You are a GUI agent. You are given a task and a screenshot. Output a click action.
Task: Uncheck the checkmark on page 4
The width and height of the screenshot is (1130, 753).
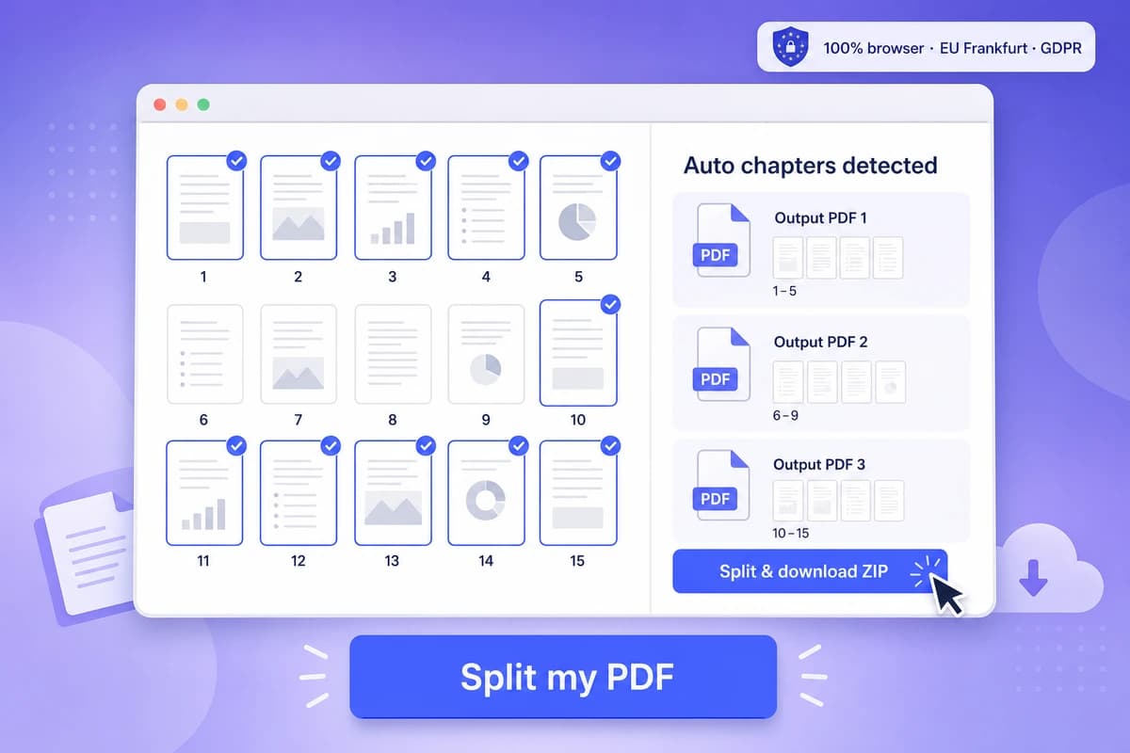518,161
